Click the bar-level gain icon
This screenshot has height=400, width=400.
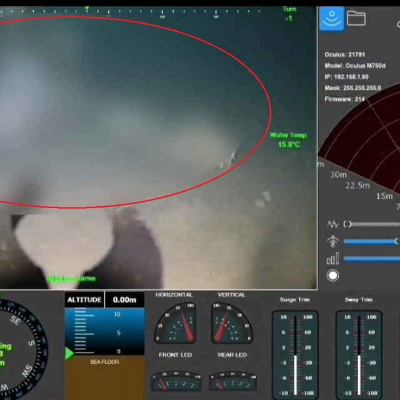click(x=332, y=259)
